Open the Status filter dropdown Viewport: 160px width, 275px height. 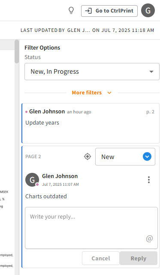92,72
